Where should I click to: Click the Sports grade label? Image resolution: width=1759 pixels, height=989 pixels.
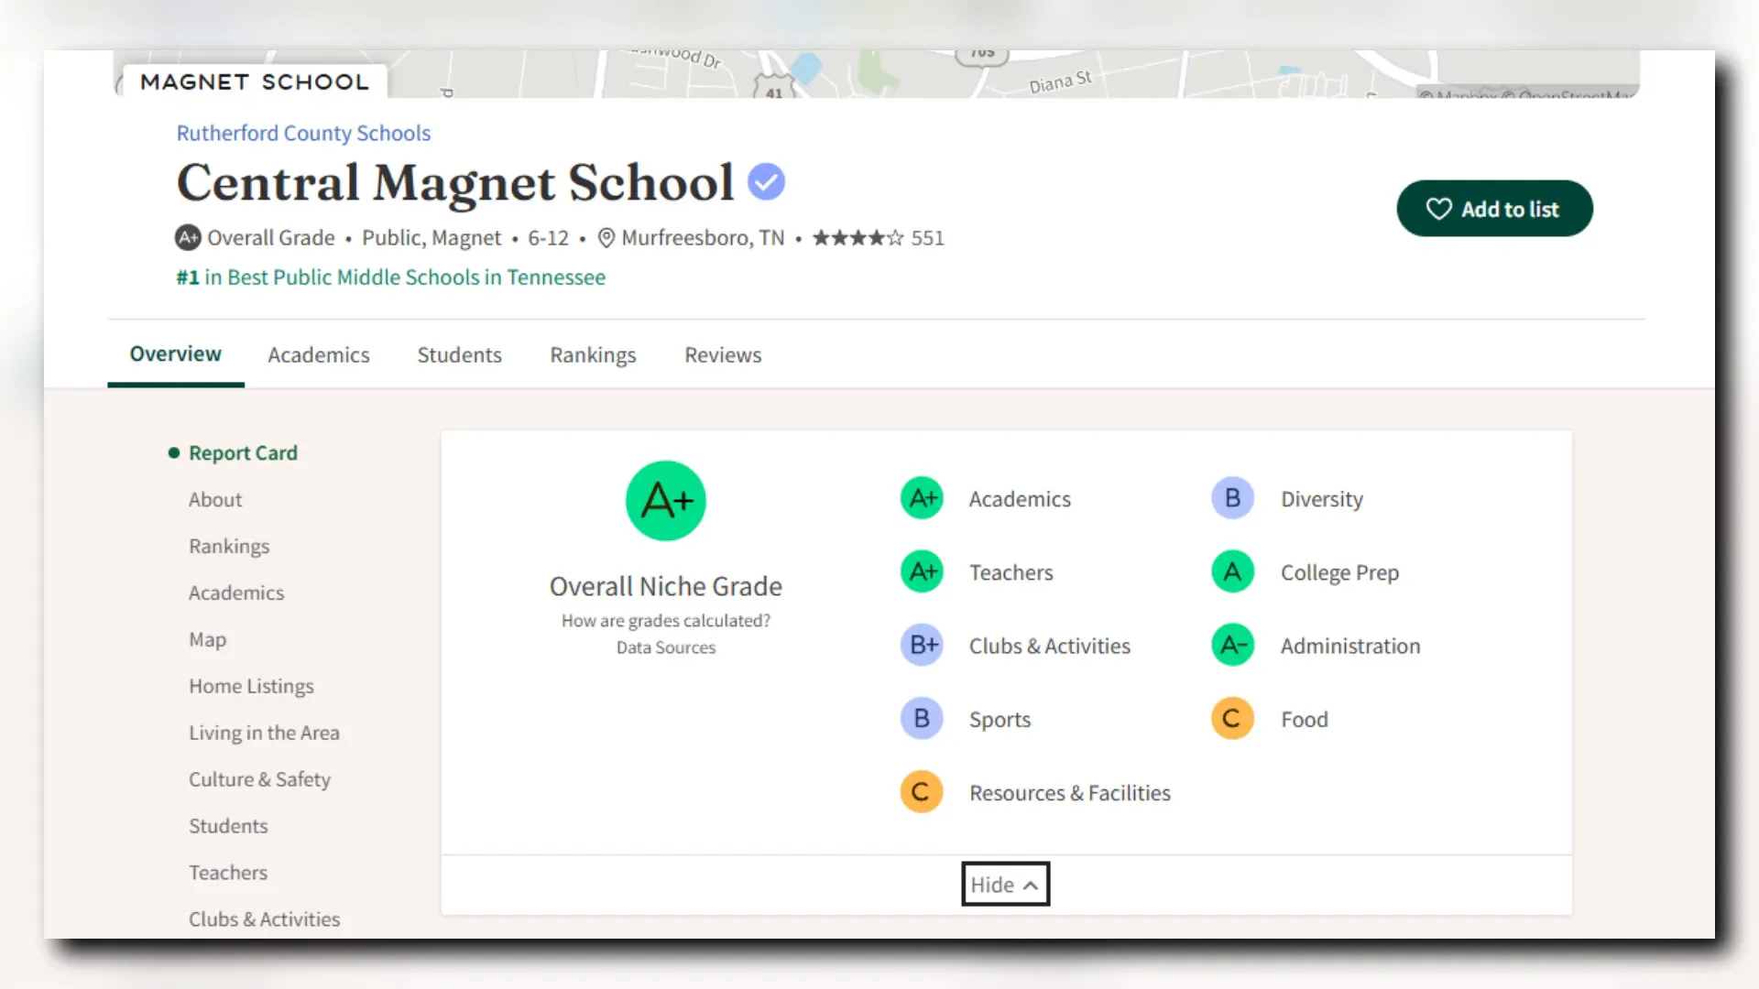pos(1000,720)
